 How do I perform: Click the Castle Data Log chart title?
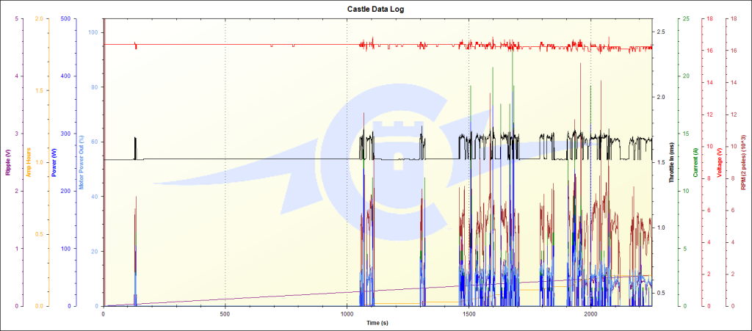[375, 9]
